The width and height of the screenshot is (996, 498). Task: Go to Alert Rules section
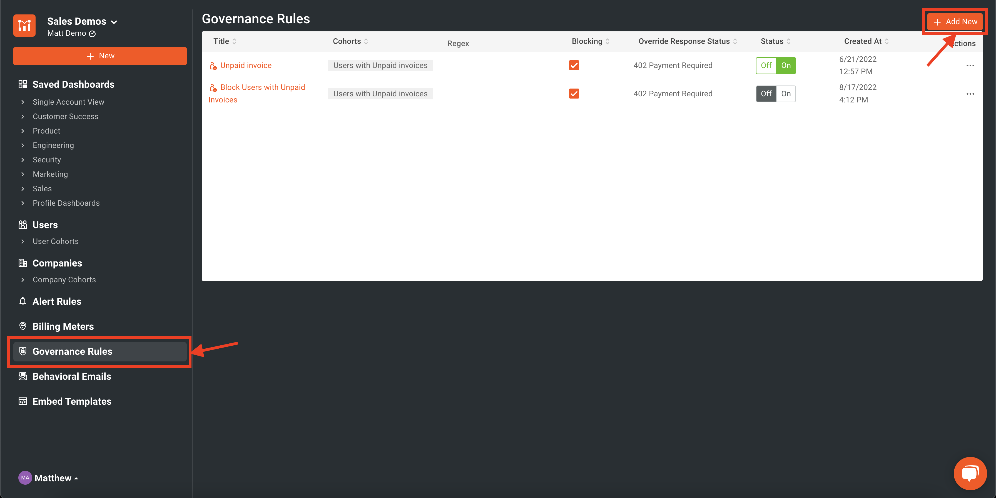pos(57,301)
